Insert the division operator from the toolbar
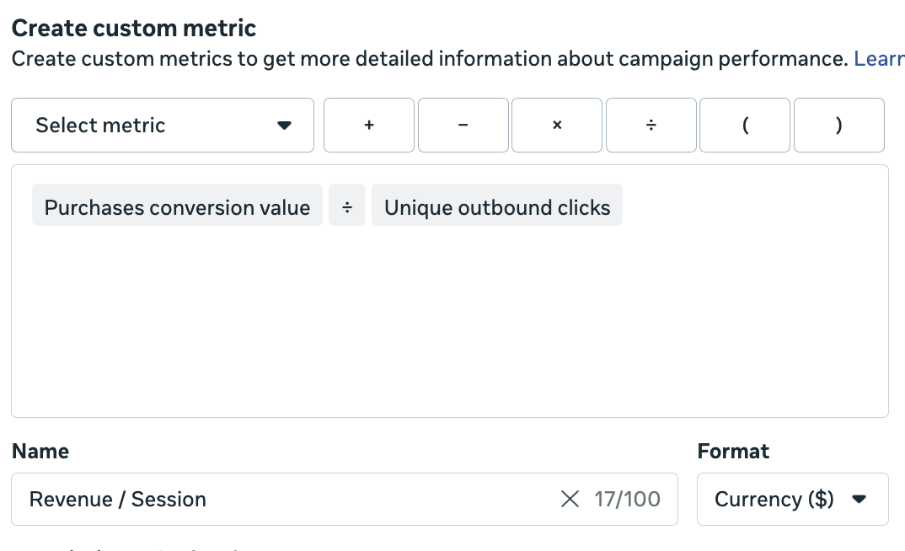The image size is (905, 551). click(x=651, y=126)
